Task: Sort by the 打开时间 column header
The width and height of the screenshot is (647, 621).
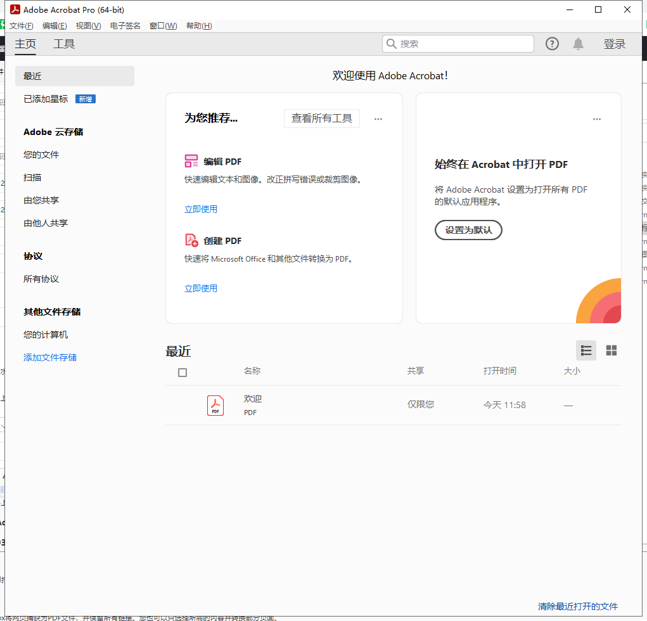Action: coord(500,371)
